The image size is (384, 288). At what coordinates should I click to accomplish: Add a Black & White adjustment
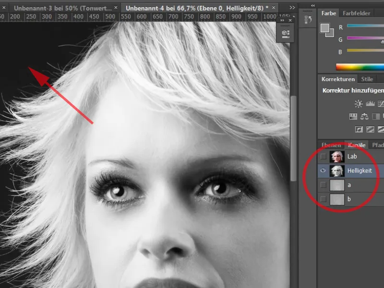(x=376, y=116)
